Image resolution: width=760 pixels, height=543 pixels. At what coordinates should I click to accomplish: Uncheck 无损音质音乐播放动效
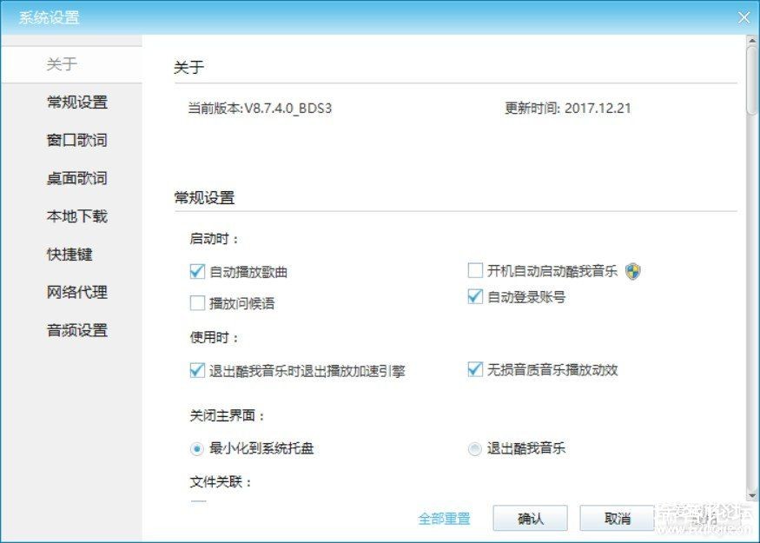(x=475, y=369)
